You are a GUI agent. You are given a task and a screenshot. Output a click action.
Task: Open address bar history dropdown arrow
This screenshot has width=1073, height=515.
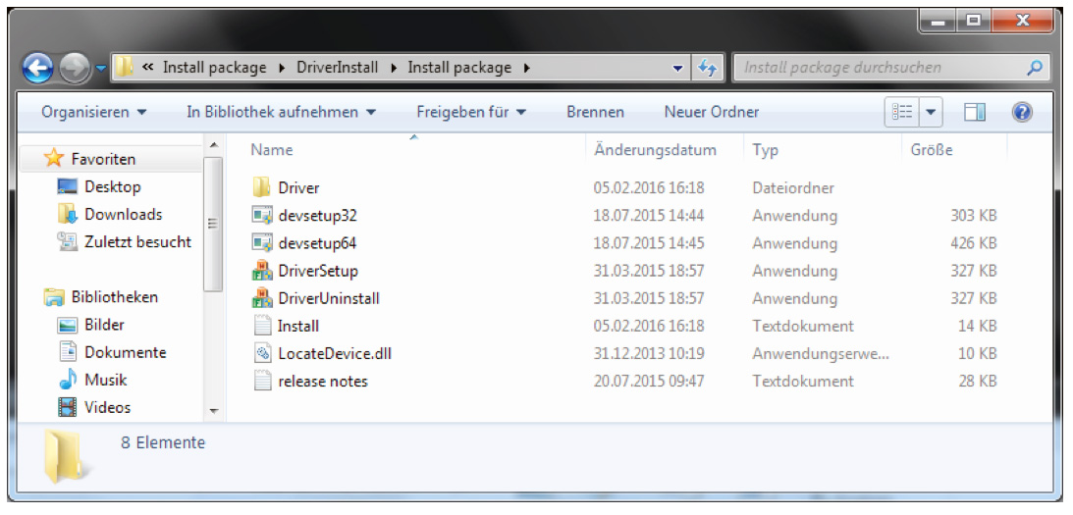pos(677,69)
